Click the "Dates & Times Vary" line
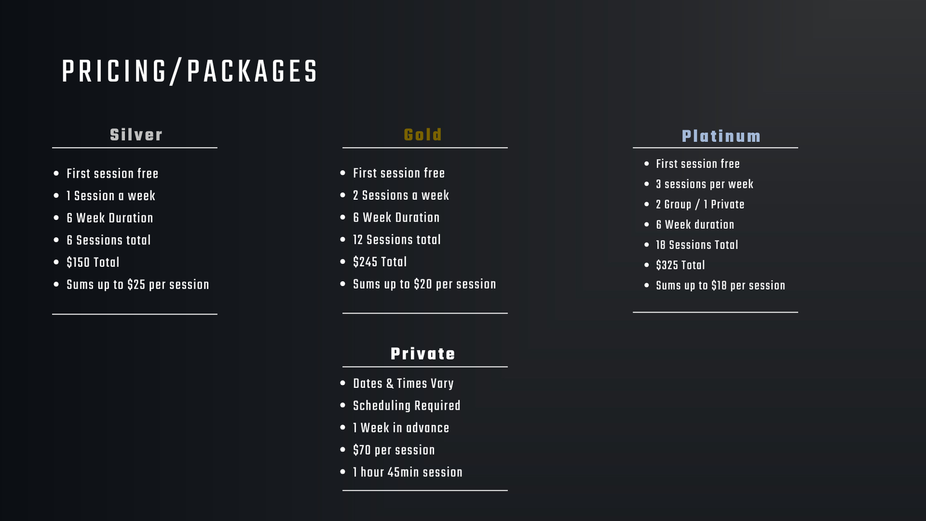 click(x=403, y=383)
